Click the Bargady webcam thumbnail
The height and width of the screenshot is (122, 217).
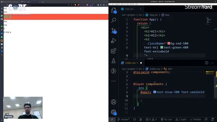click(x=23, y=108)
